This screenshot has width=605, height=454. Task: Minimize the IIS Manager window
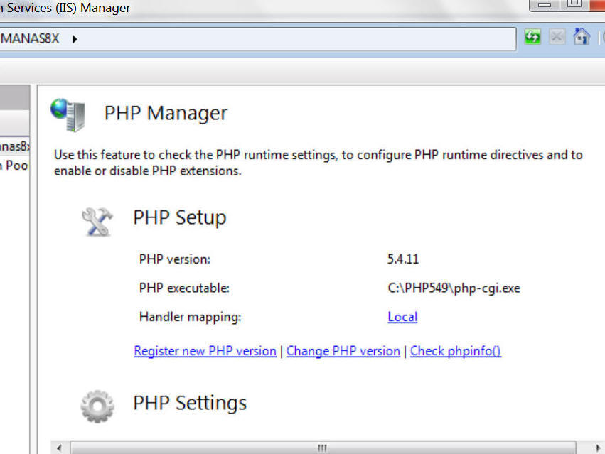tap(544, 5)
